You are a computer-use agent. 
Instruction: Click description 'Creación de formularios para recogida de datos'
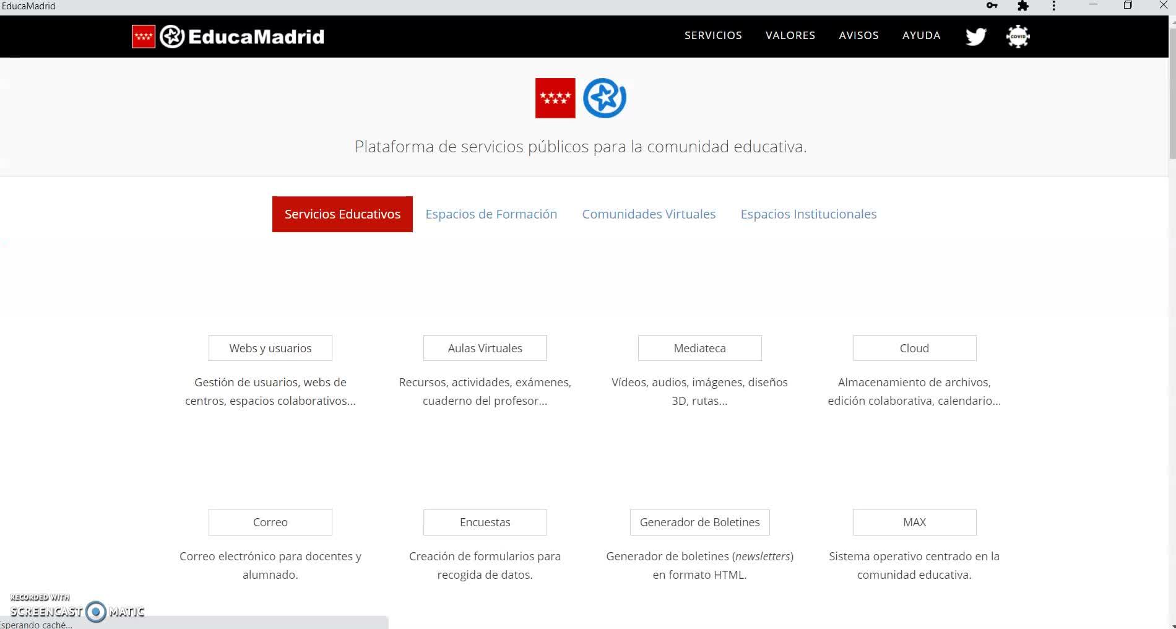coord(485,565)
